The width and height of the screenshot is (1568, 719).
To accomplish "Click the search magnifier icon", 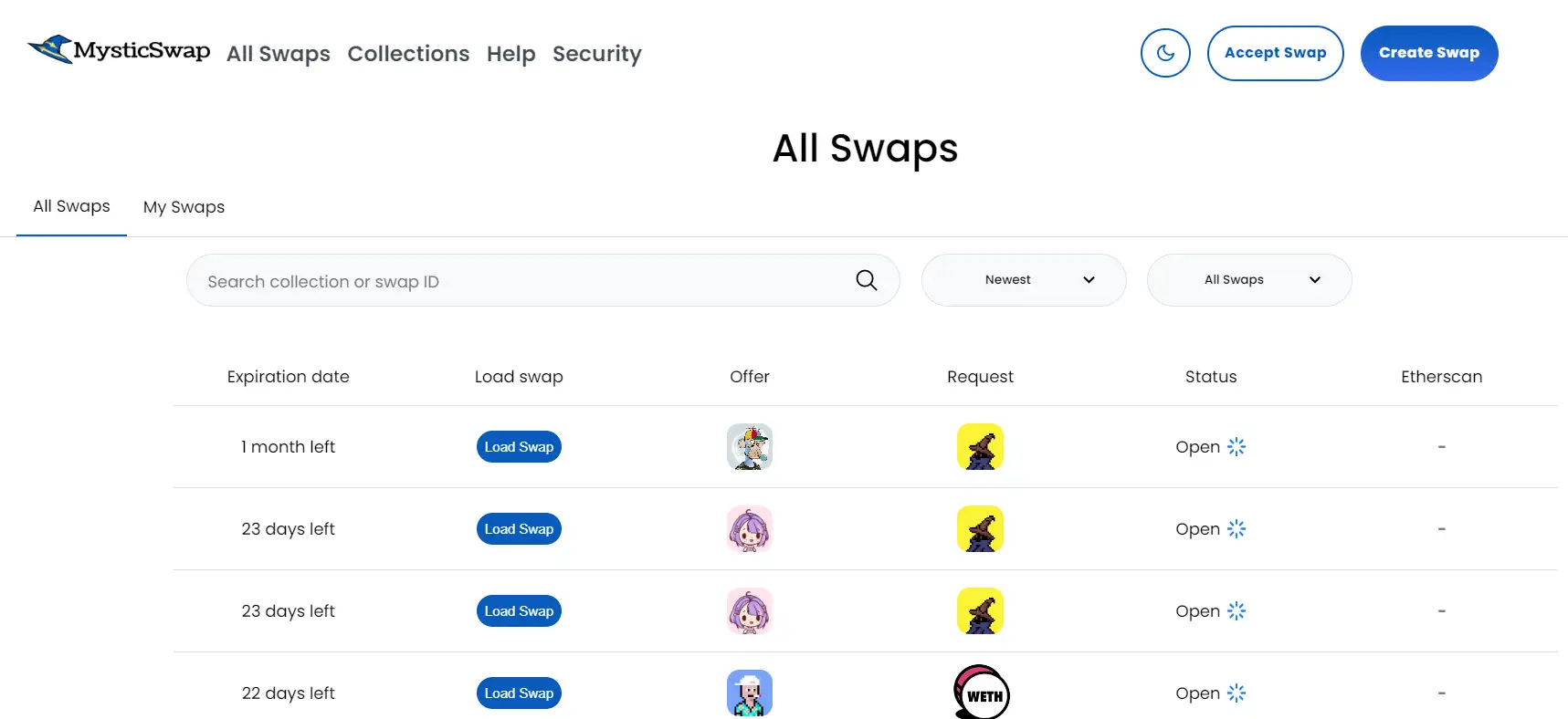I will [x=866, y=280].
